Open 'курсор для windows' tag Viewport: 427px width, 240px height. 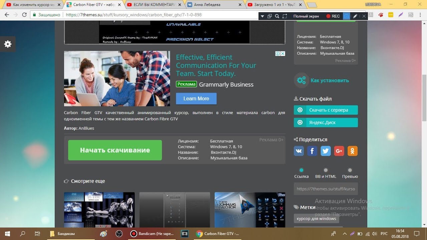point(316,219)
